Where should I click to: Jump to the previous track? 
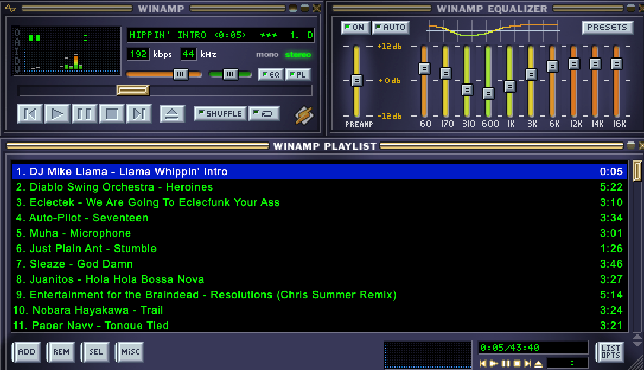point(30,114)
